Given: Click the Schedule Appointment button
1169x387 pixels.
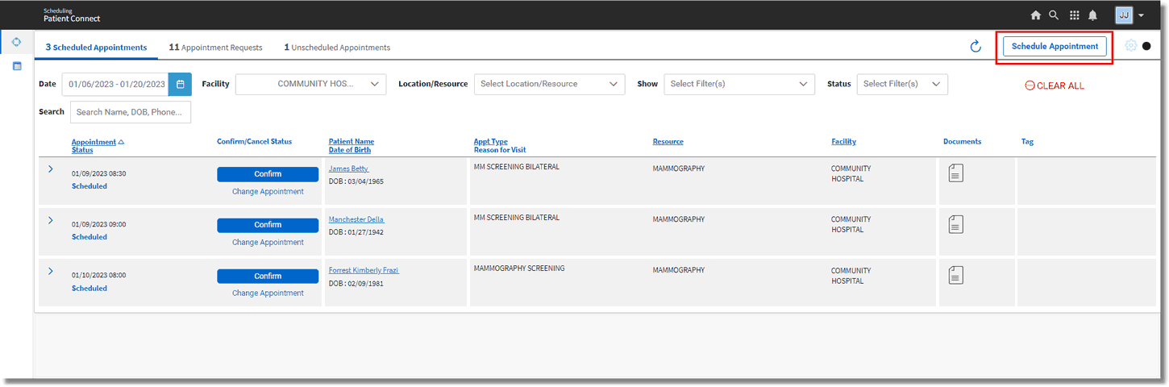Looking at the screenshot, I should (1055, 47).
